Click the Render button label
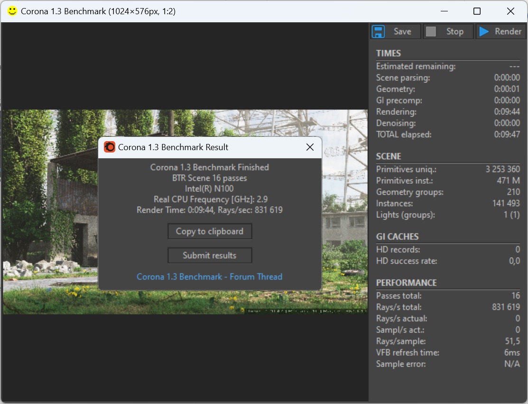 click(x=508, y=32)
